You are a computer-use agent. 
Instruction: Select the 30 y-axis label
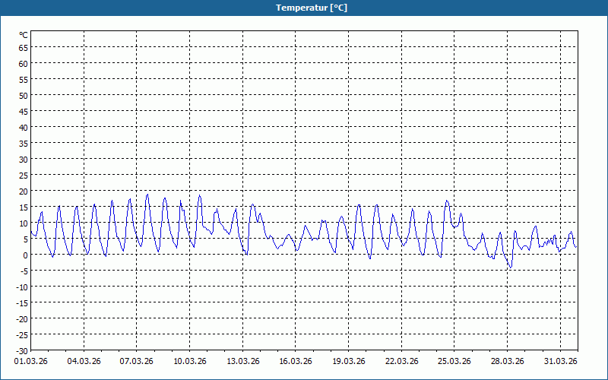[x=24, y=160]
